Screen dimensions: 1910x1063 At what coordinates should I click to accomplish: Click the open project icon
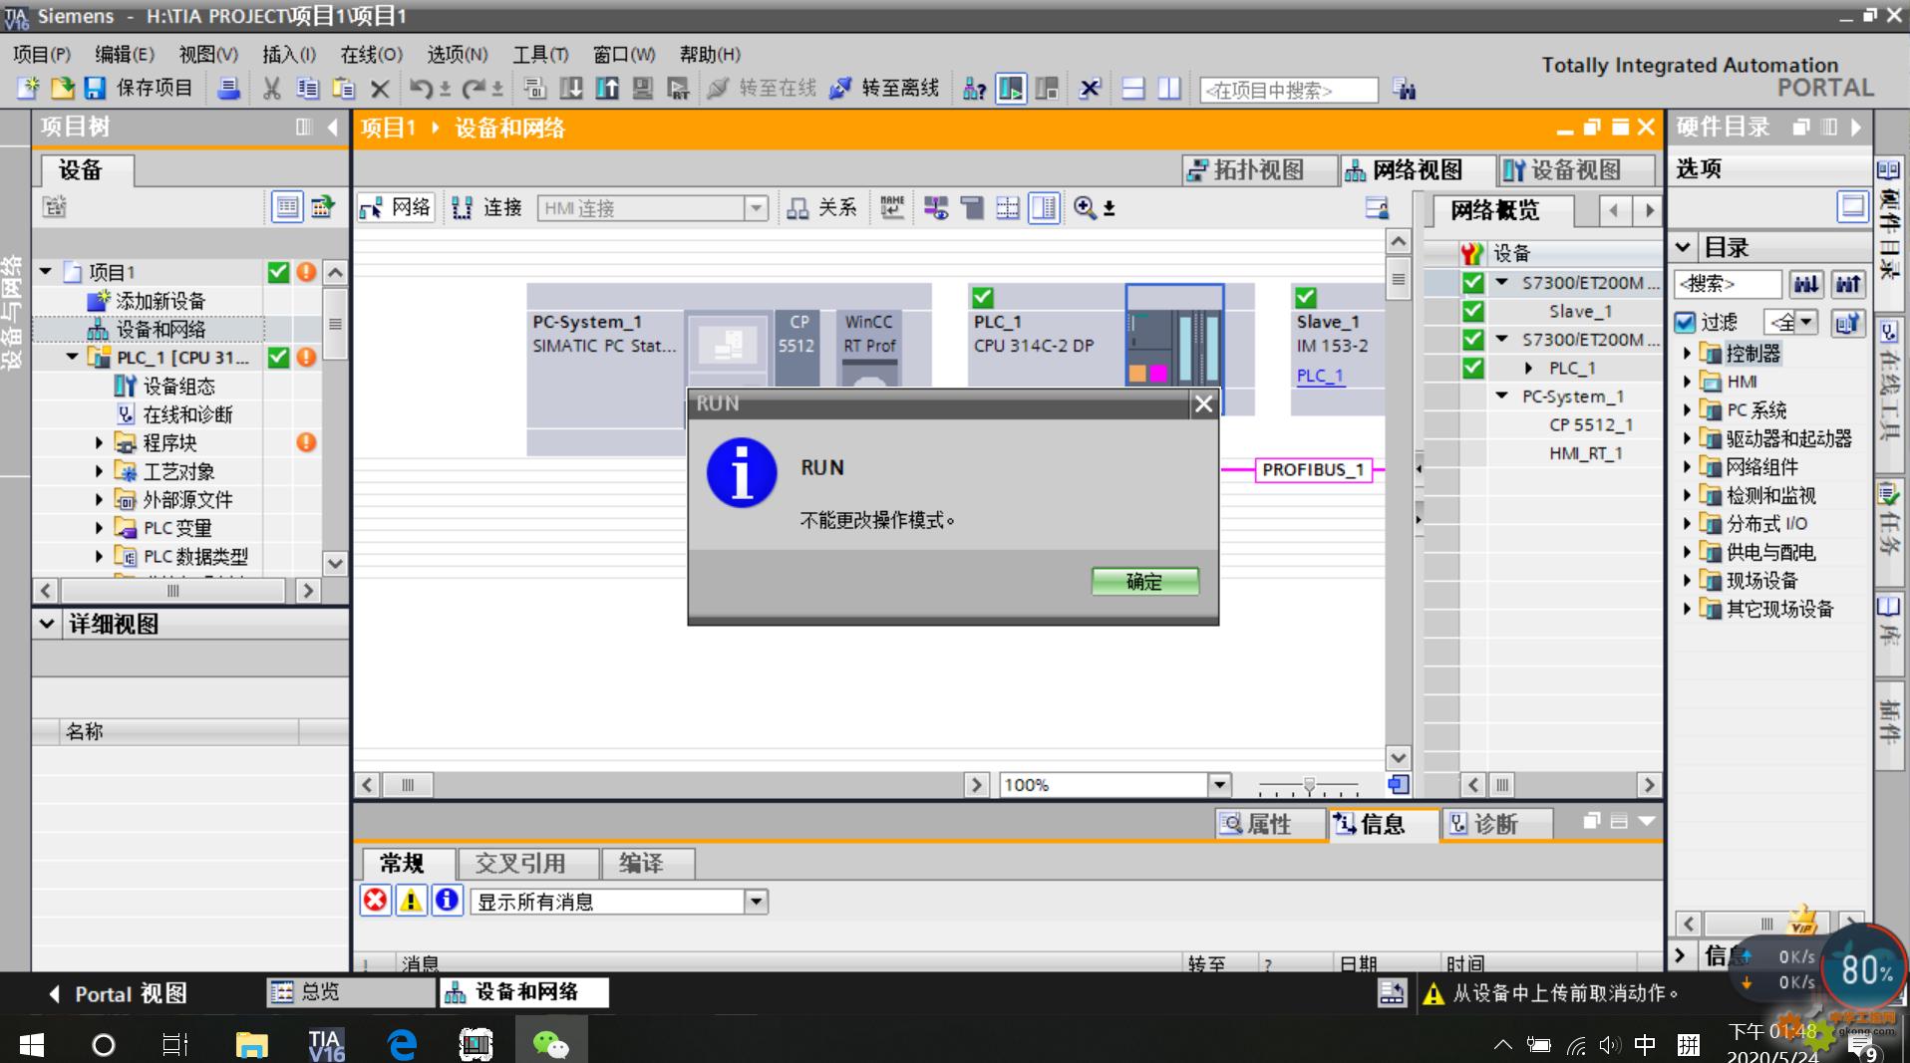[x=62, y=89]
